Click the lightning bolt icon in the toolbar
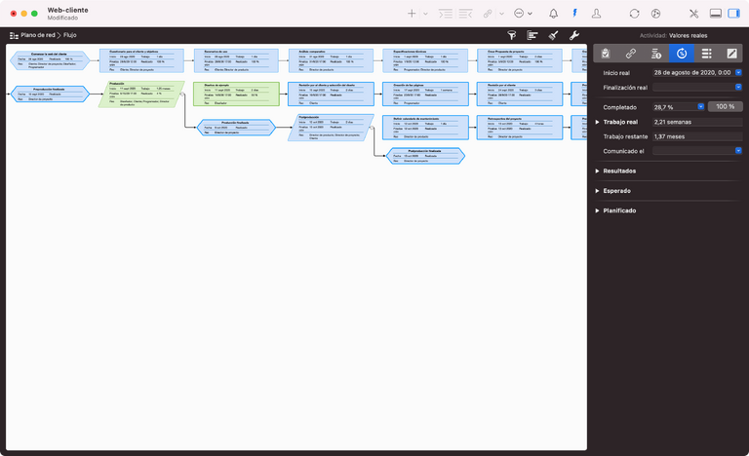This screenshot has width=749, height=456. tap(574, 14)
